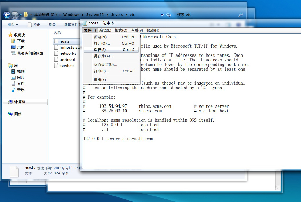Open the 格式(O) menu in Notepad
This screenshot has width=301, height=202.
coord(121,30)
